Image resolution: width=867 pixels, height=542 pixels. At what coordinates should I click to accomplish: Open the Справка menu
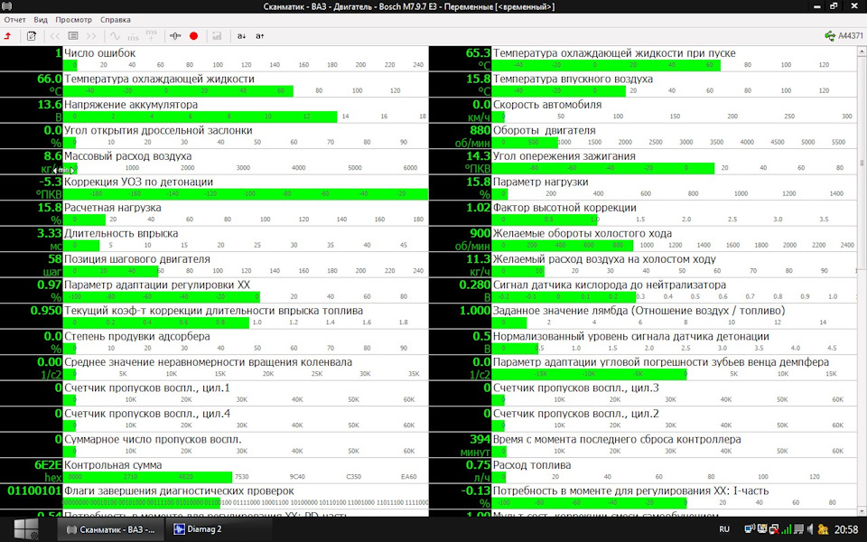(x=115, y=19)
